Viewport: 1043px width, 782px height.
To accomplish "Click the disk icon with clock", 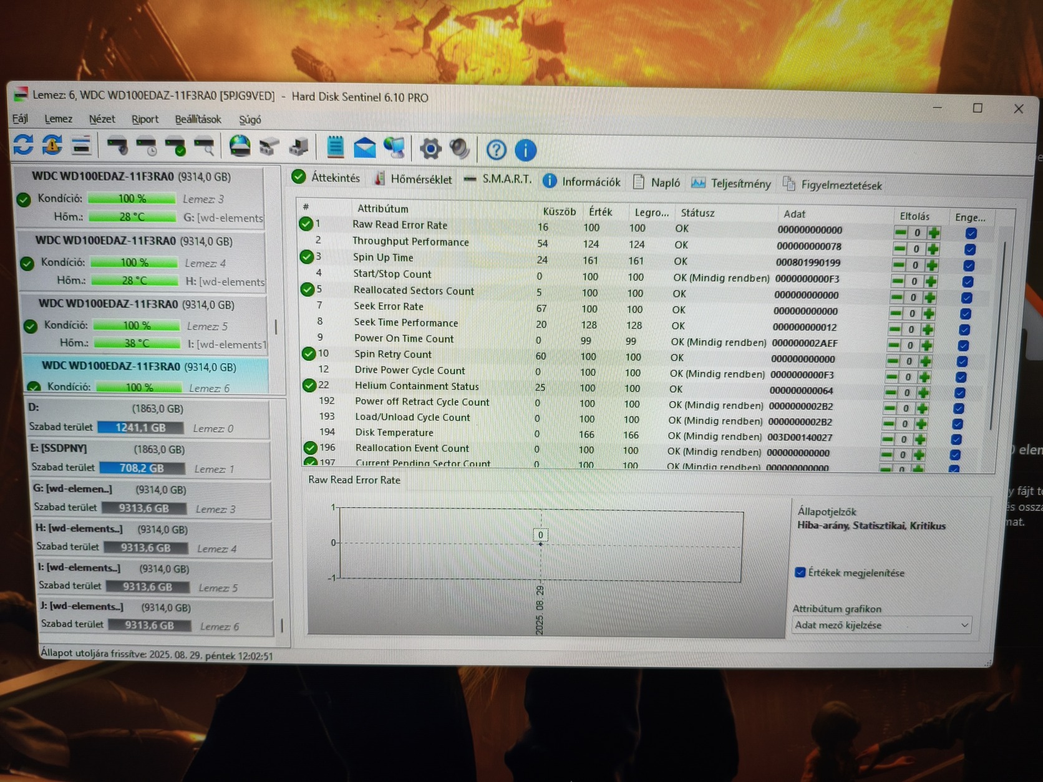I will tap(147, 147).
